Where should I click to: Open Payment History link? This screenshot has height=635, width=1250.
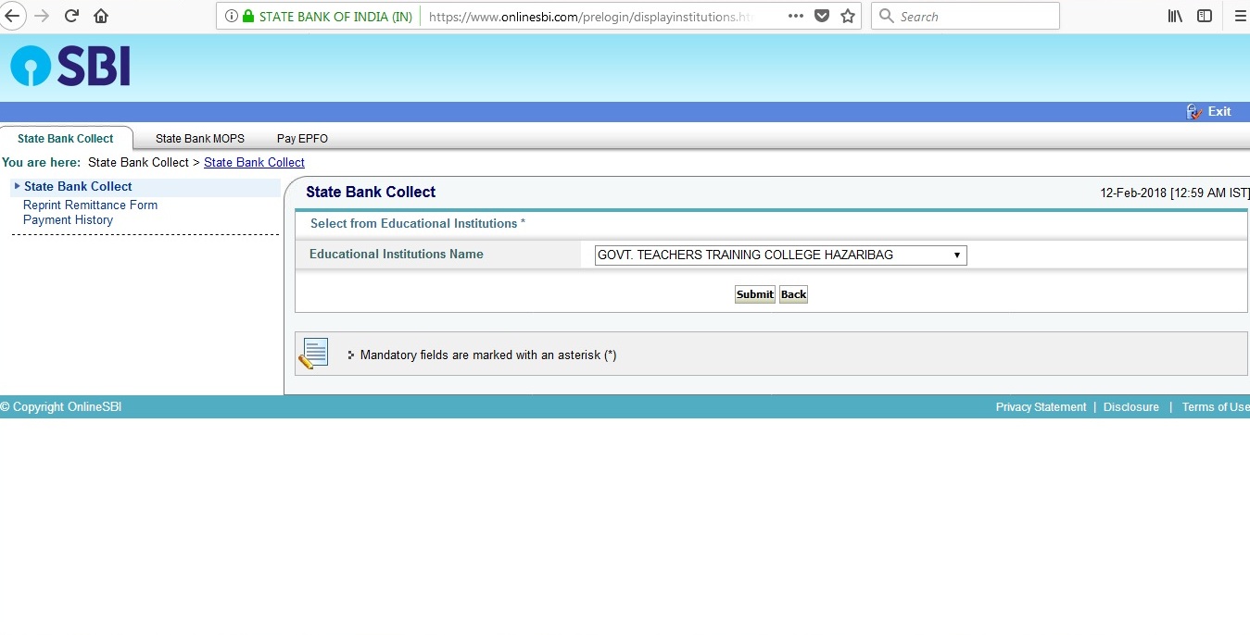point(68,219)
